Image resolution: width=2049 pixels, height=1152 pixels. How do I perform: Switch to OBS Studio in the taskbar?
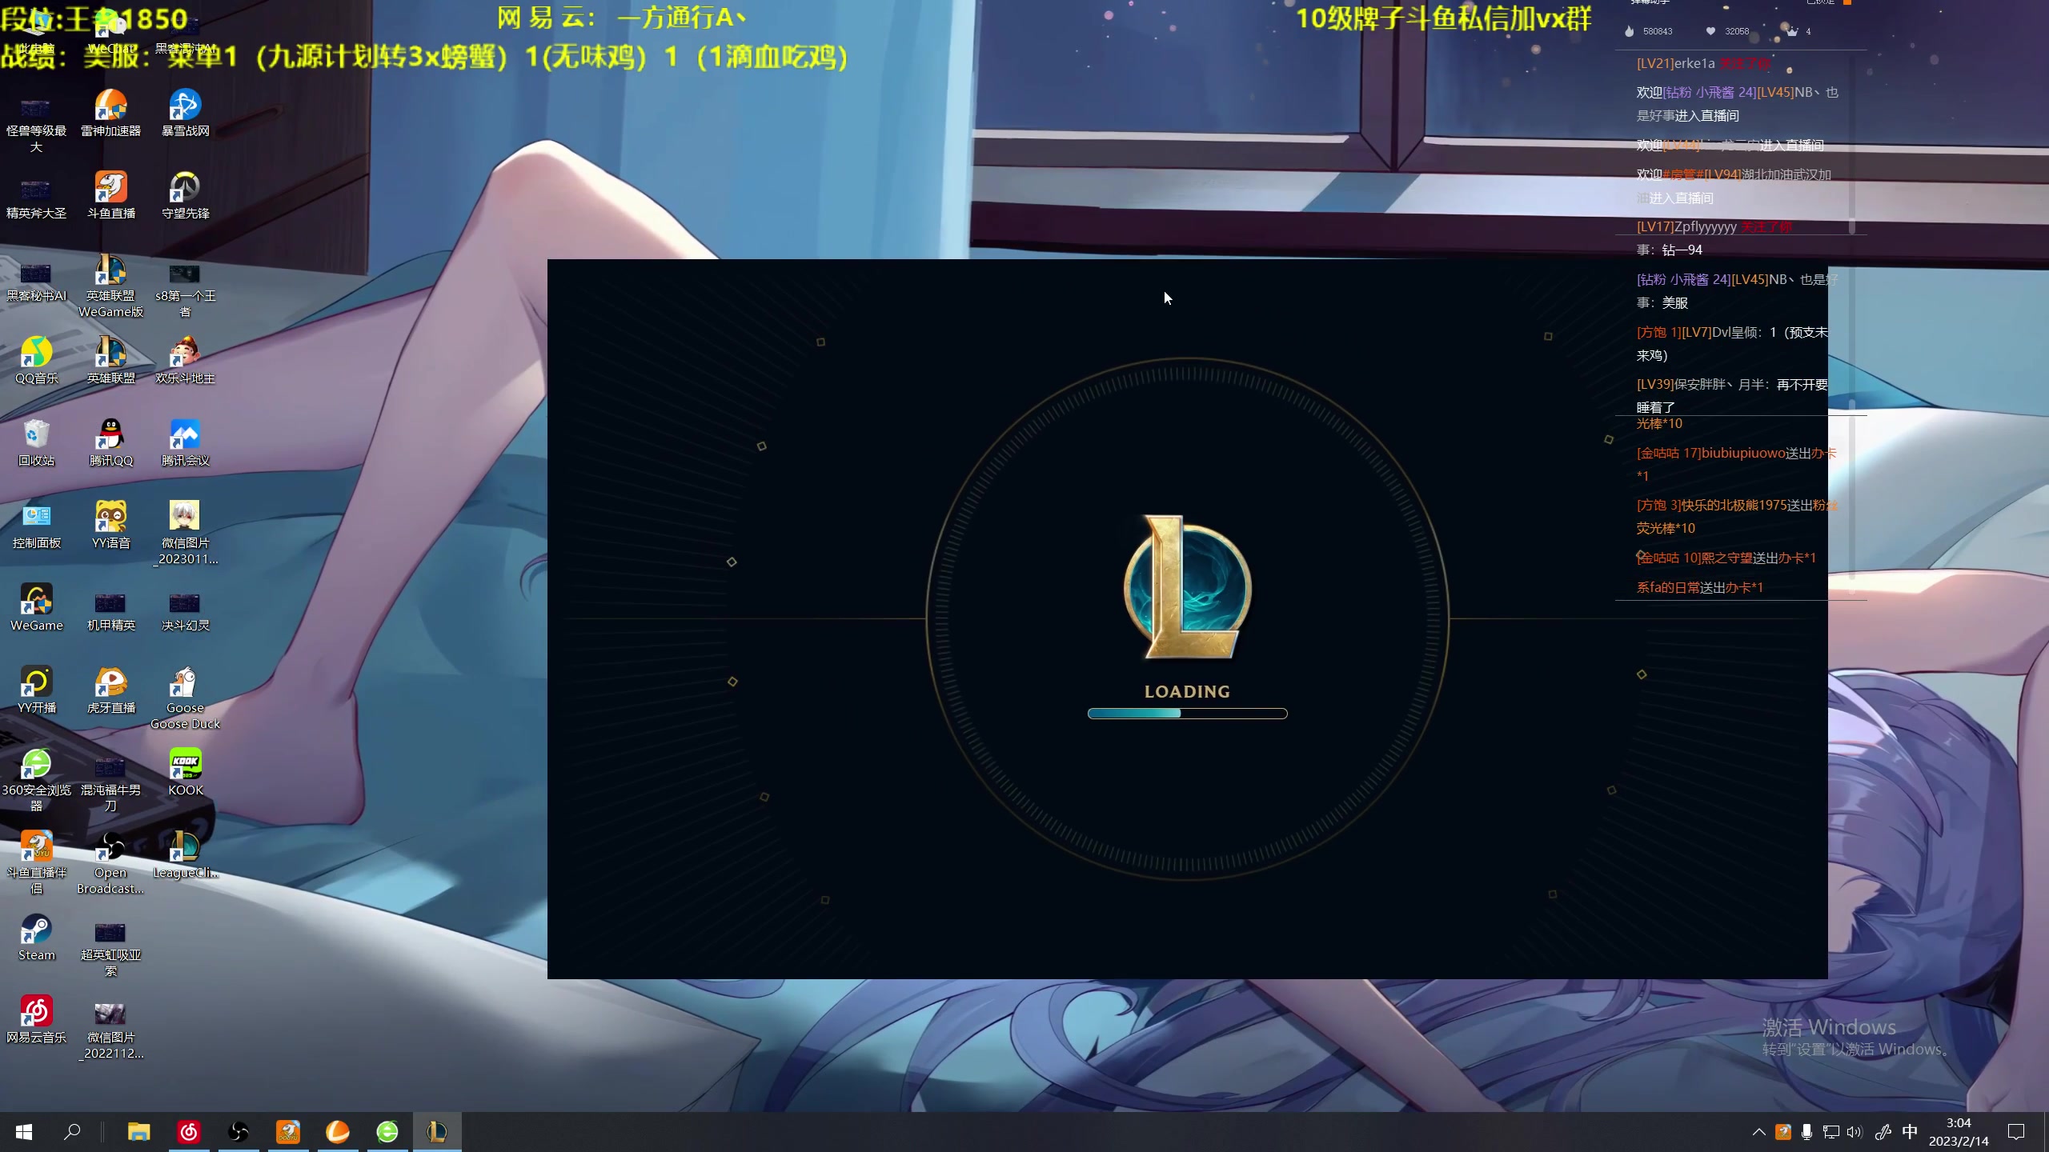pos(239,1132)
